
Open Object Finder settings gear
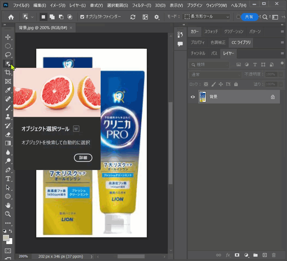(157, 17)
